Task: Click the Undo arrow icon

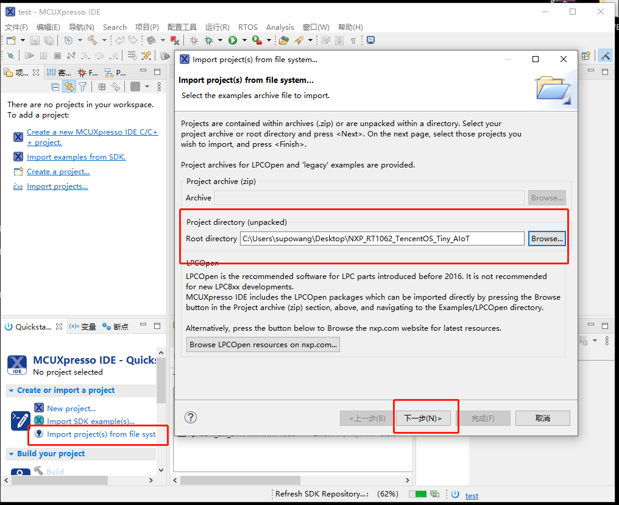Action: click(x=120, y=40)
